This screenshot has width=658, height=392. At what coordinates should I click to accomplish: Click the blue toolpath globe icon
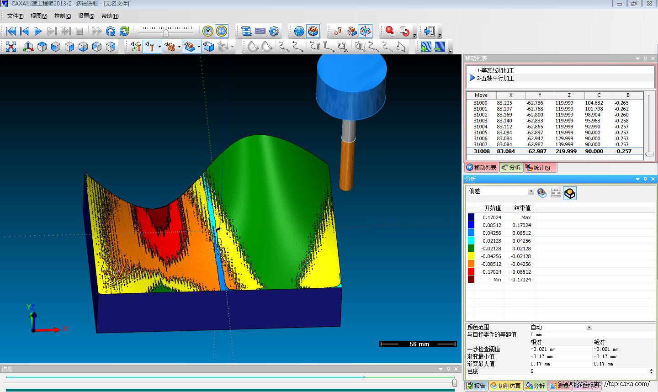[299, 31]
